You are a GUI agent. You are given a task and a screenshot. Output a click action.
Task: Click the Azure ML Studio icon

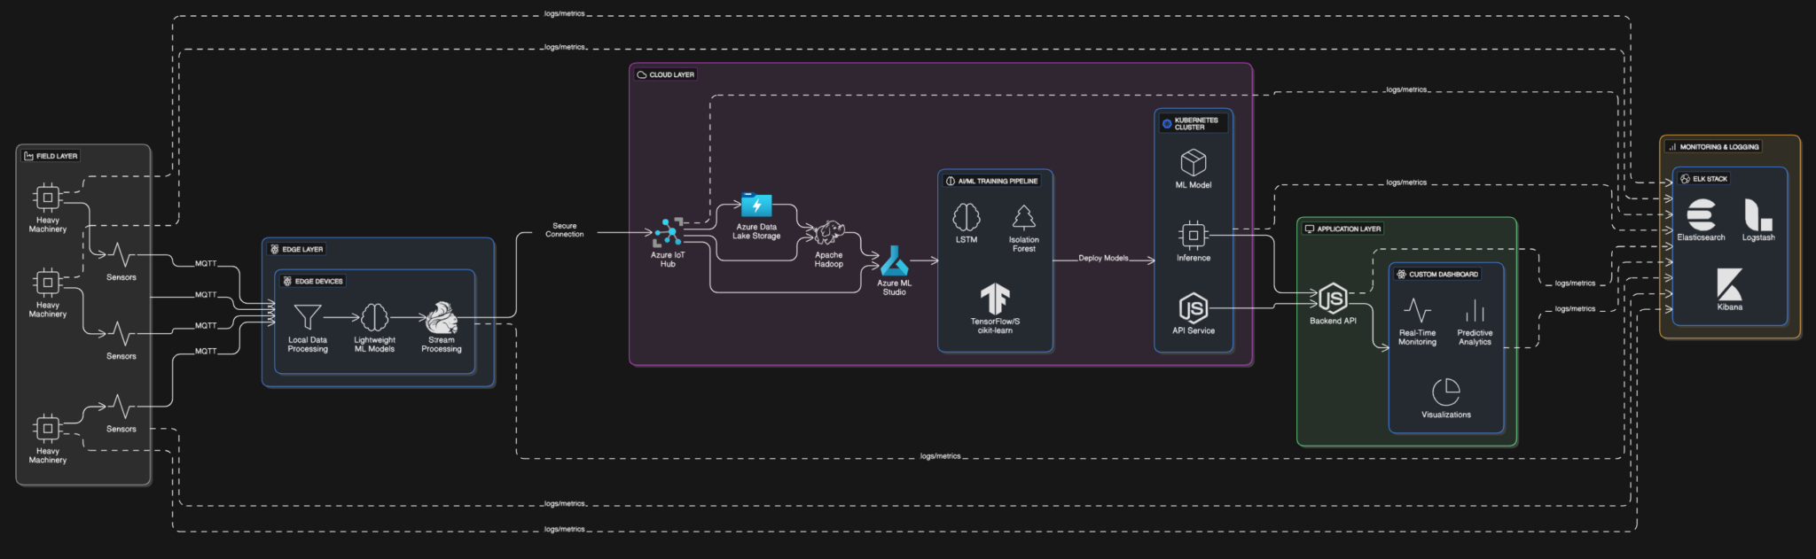894,260
